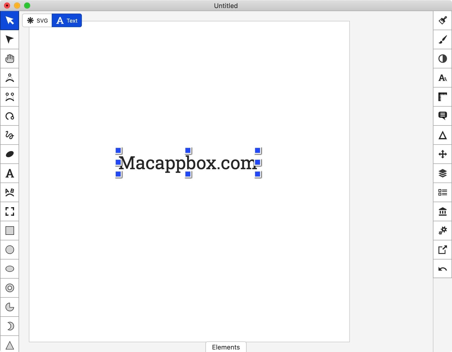452x352 pixels.
Task: Open the speech bubble comment panel
Action: (442, 116)
